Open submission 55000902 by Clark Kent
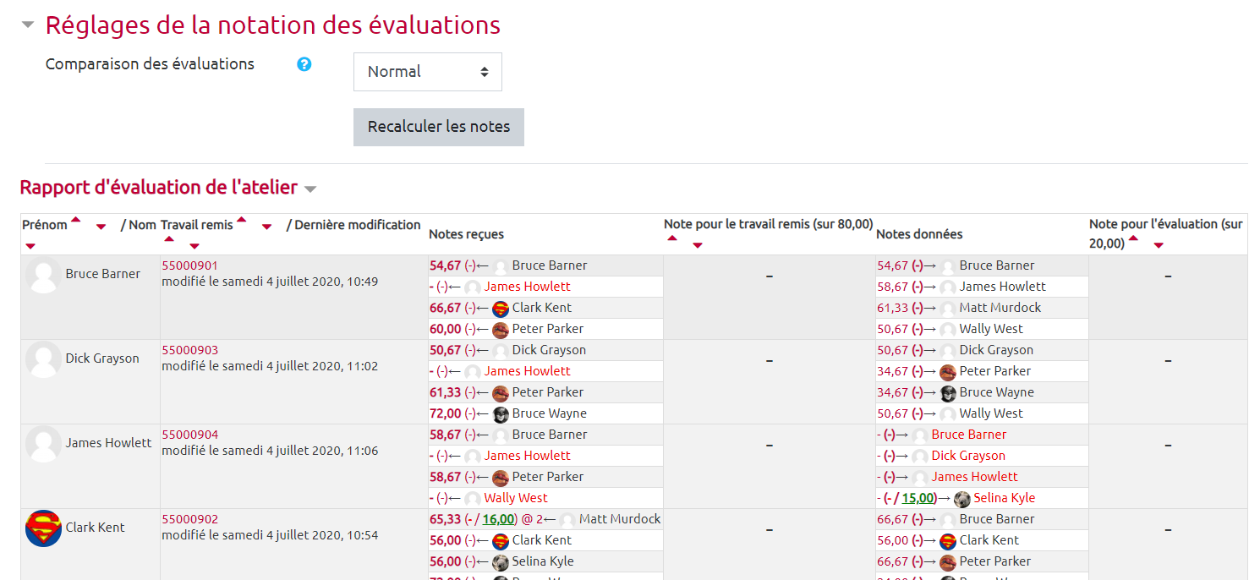Image resolution: width=1260 pixels, height=580 pixels. [x=189, y=519]
